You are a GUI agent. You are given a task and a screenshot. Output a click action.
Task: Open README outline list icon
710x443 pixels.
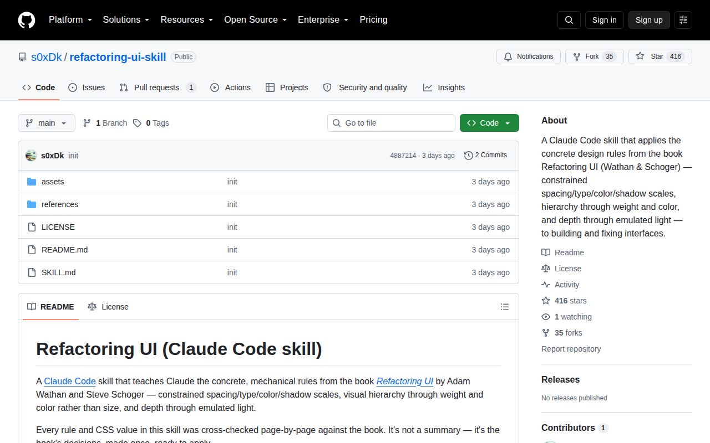tap(505, 307)
